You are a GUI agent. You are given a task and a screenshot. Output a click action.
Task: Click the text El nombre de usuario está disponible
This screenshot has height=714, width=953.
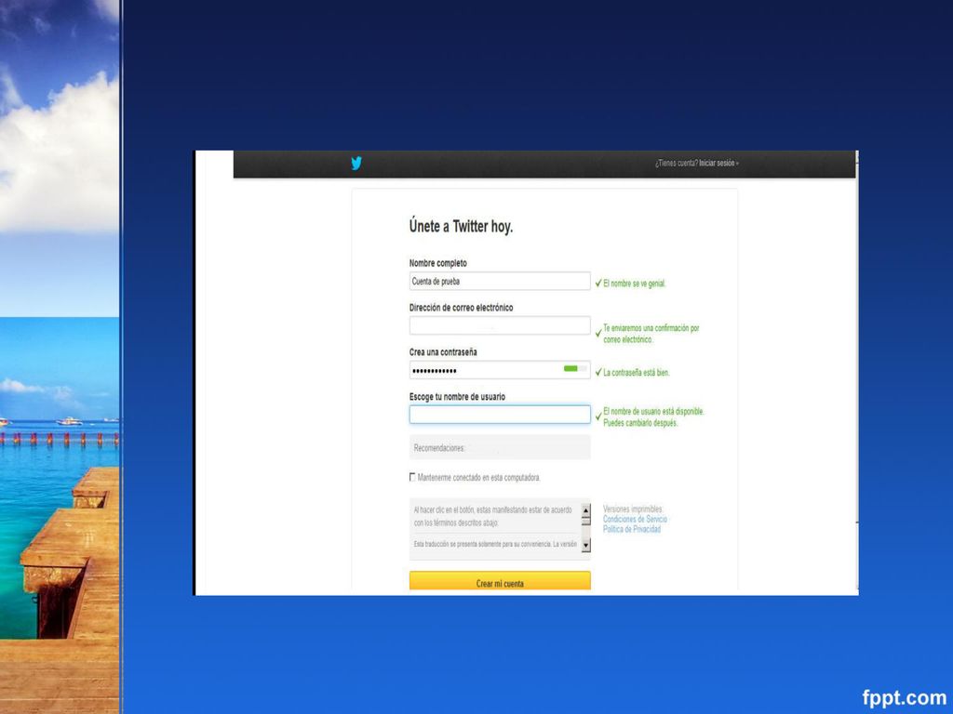click(x=653, y=411)
